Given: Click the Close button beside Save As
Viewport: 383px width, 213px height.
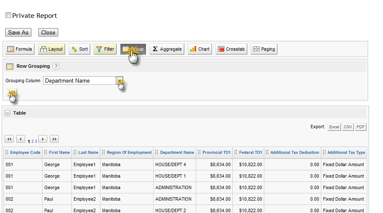Looking at the screenshot, I should (x=48, y=32).
